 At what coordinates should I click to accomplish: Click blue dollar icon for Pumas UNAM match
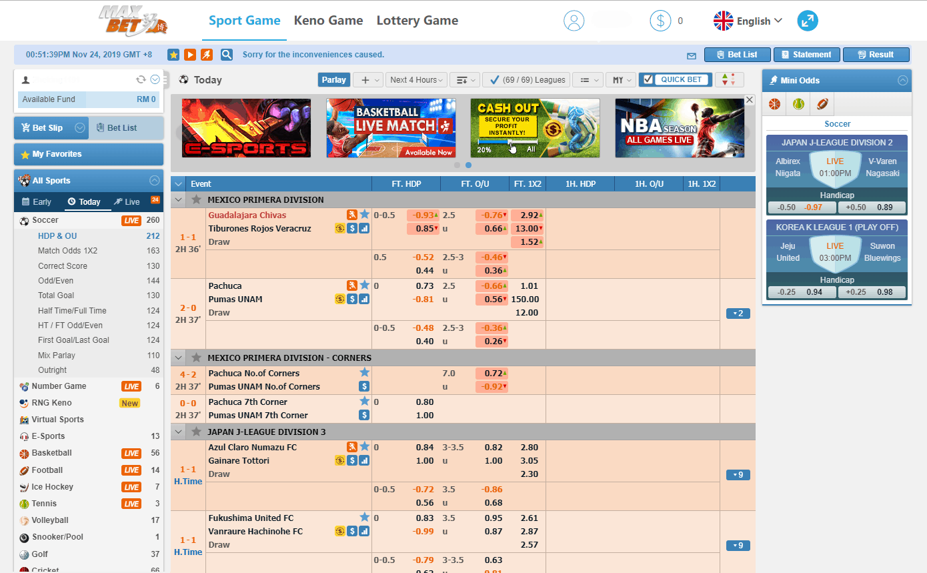click(x=352, y=299)
